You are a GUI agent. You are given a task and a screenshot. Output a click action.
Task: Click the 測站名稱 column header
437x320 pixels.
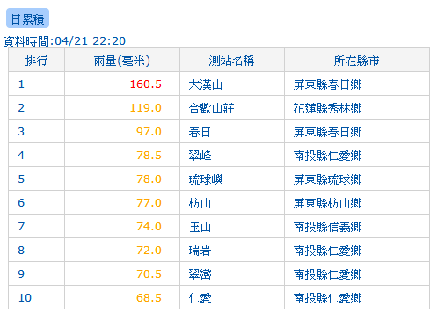pyautogui.click(x=231, y=61)
